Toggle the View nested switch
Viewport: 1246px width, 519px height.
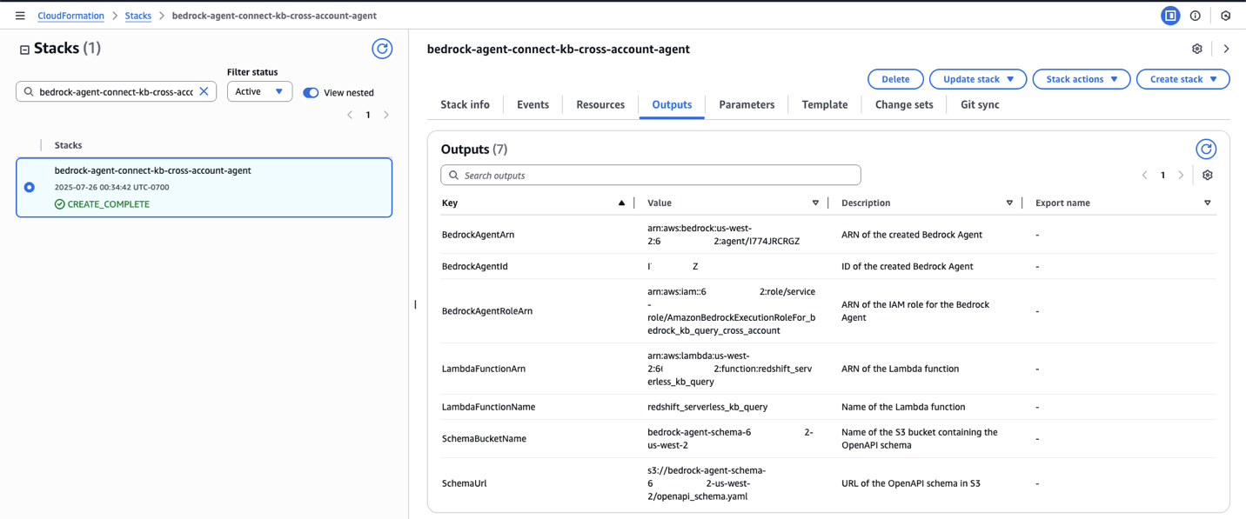tap(311, 92)
